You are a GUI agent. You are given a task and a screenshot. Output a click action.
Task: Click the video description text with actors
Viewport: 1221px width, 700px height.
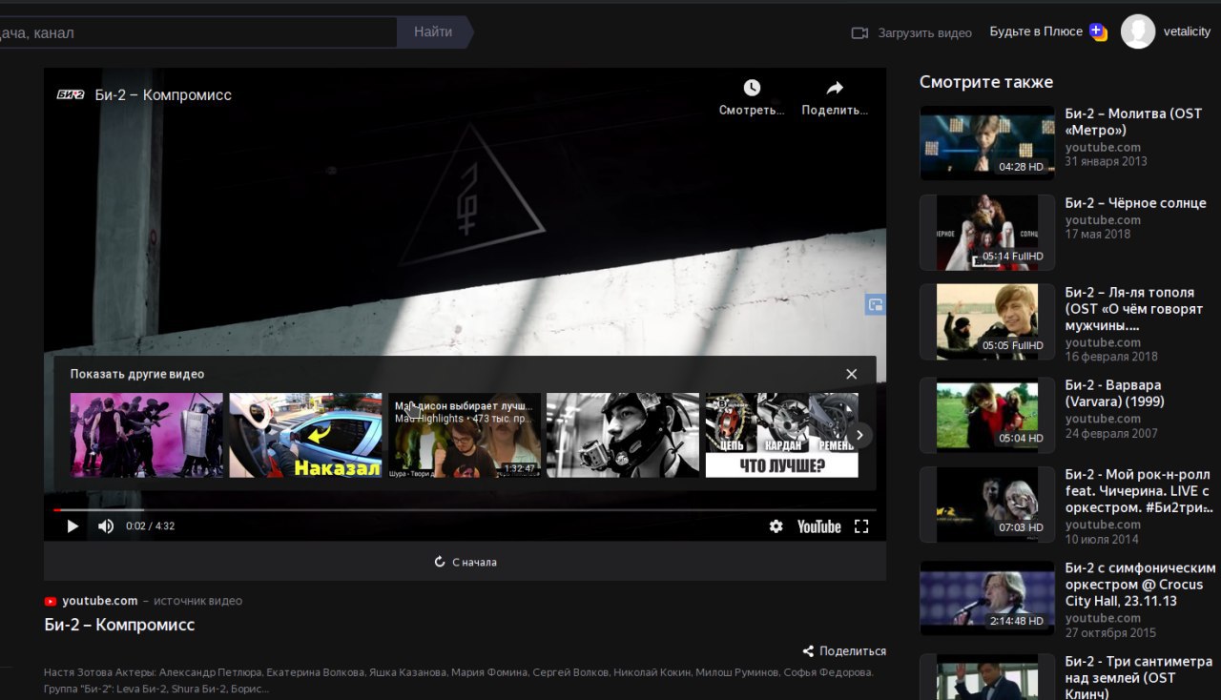(459, 680)
